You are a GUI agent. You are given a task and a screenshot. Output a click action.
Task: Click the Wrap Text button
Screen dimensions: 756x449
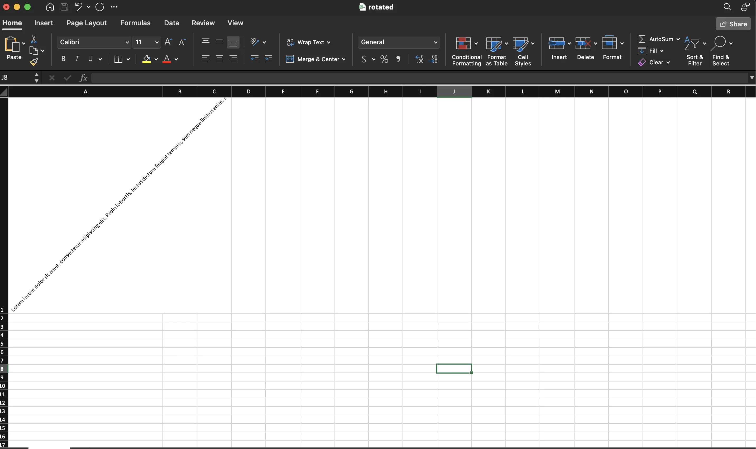tap(308, 42)
